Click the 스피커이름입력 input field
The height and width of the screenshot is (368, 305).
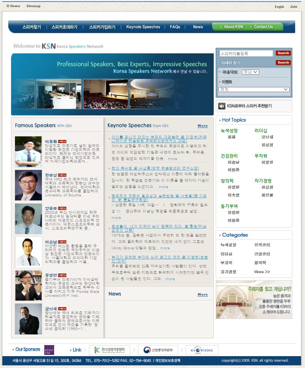tap(246, 53)
